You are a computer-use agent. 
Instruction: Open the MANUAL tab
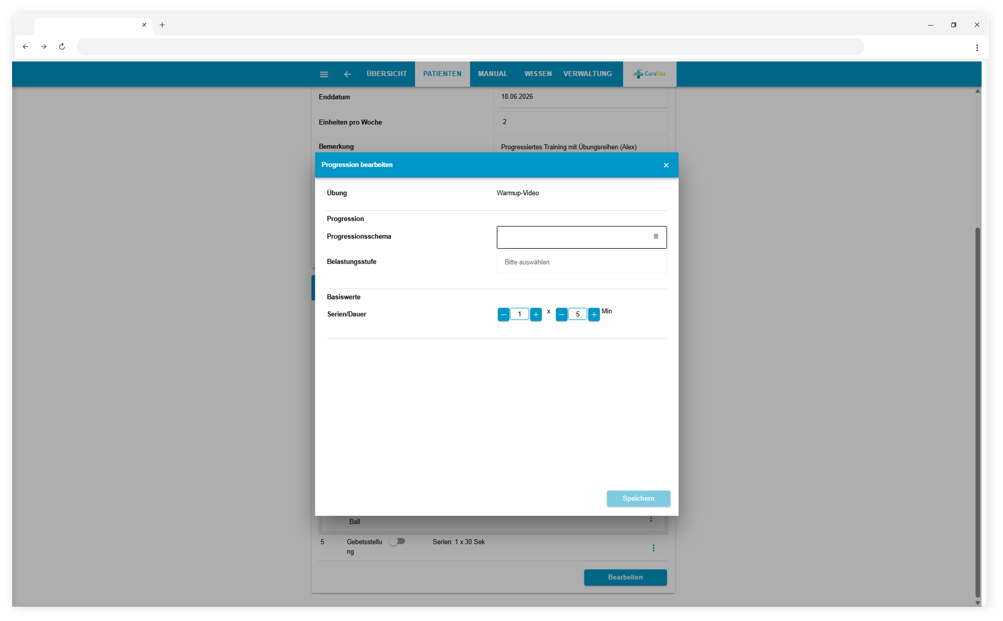pos(493,74)
